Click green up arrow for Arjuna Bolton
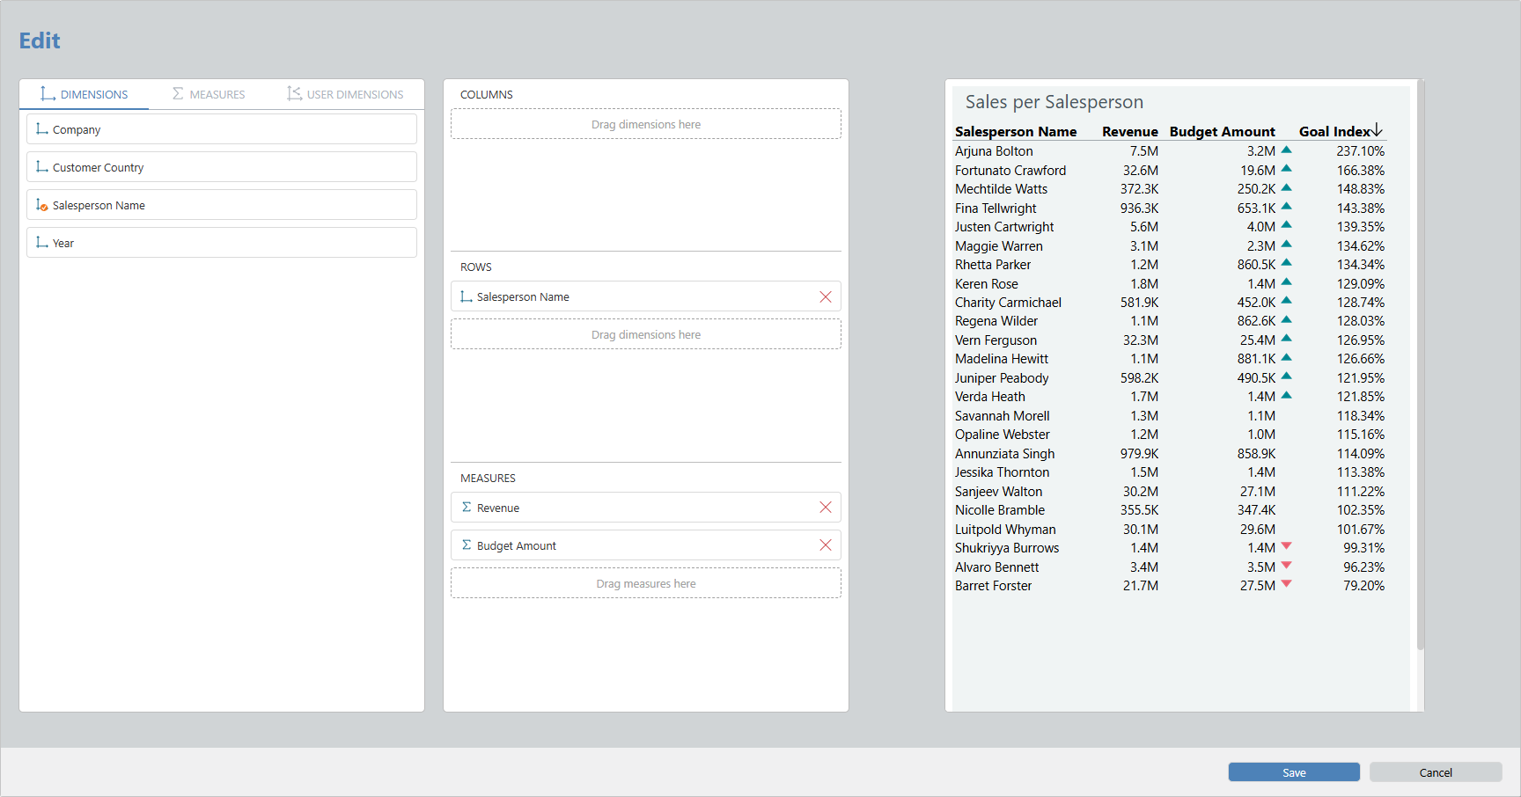 click(x=1286, y=150)
